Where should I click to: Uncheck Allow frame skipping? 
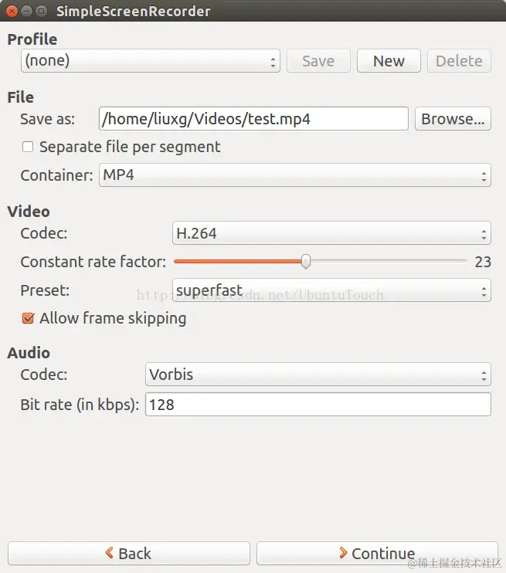coord(28,318)
